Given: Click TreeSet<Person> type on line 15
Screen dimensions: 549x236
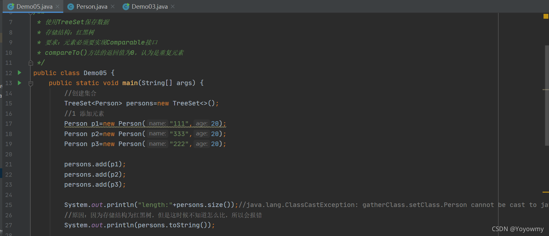Looking at the screenshot, I should [x=93, y=103].
